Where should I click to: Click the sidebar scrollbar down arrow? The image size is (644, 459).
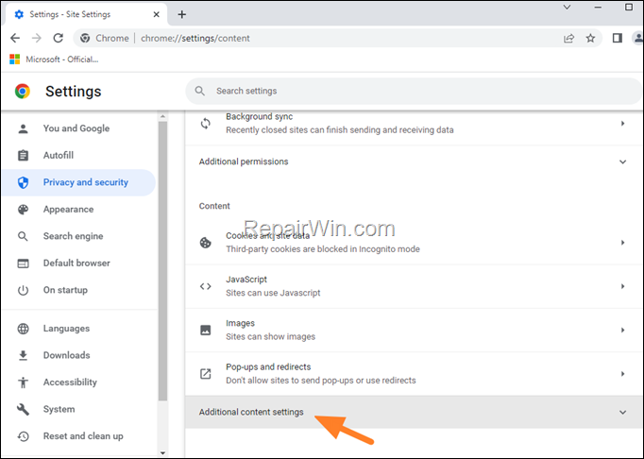point(162,453)
